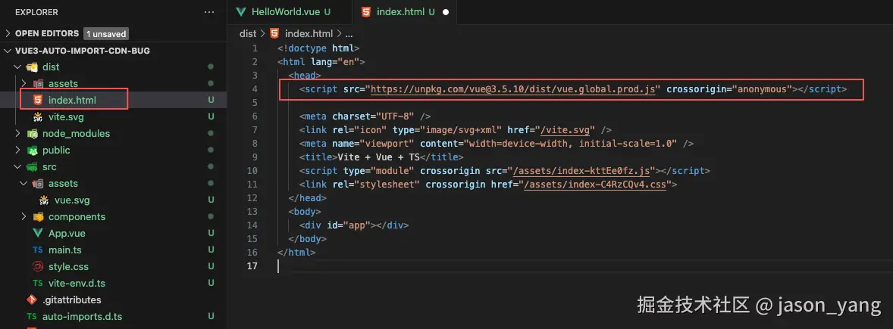893x329 pixels.
Task: Click the meta name="viewport" line
Action: (x=497, y=144)
